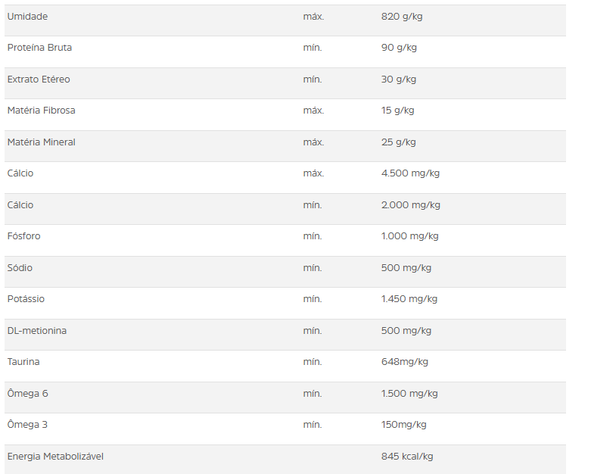Click the DL-metionina label

[x=37, y=331]
